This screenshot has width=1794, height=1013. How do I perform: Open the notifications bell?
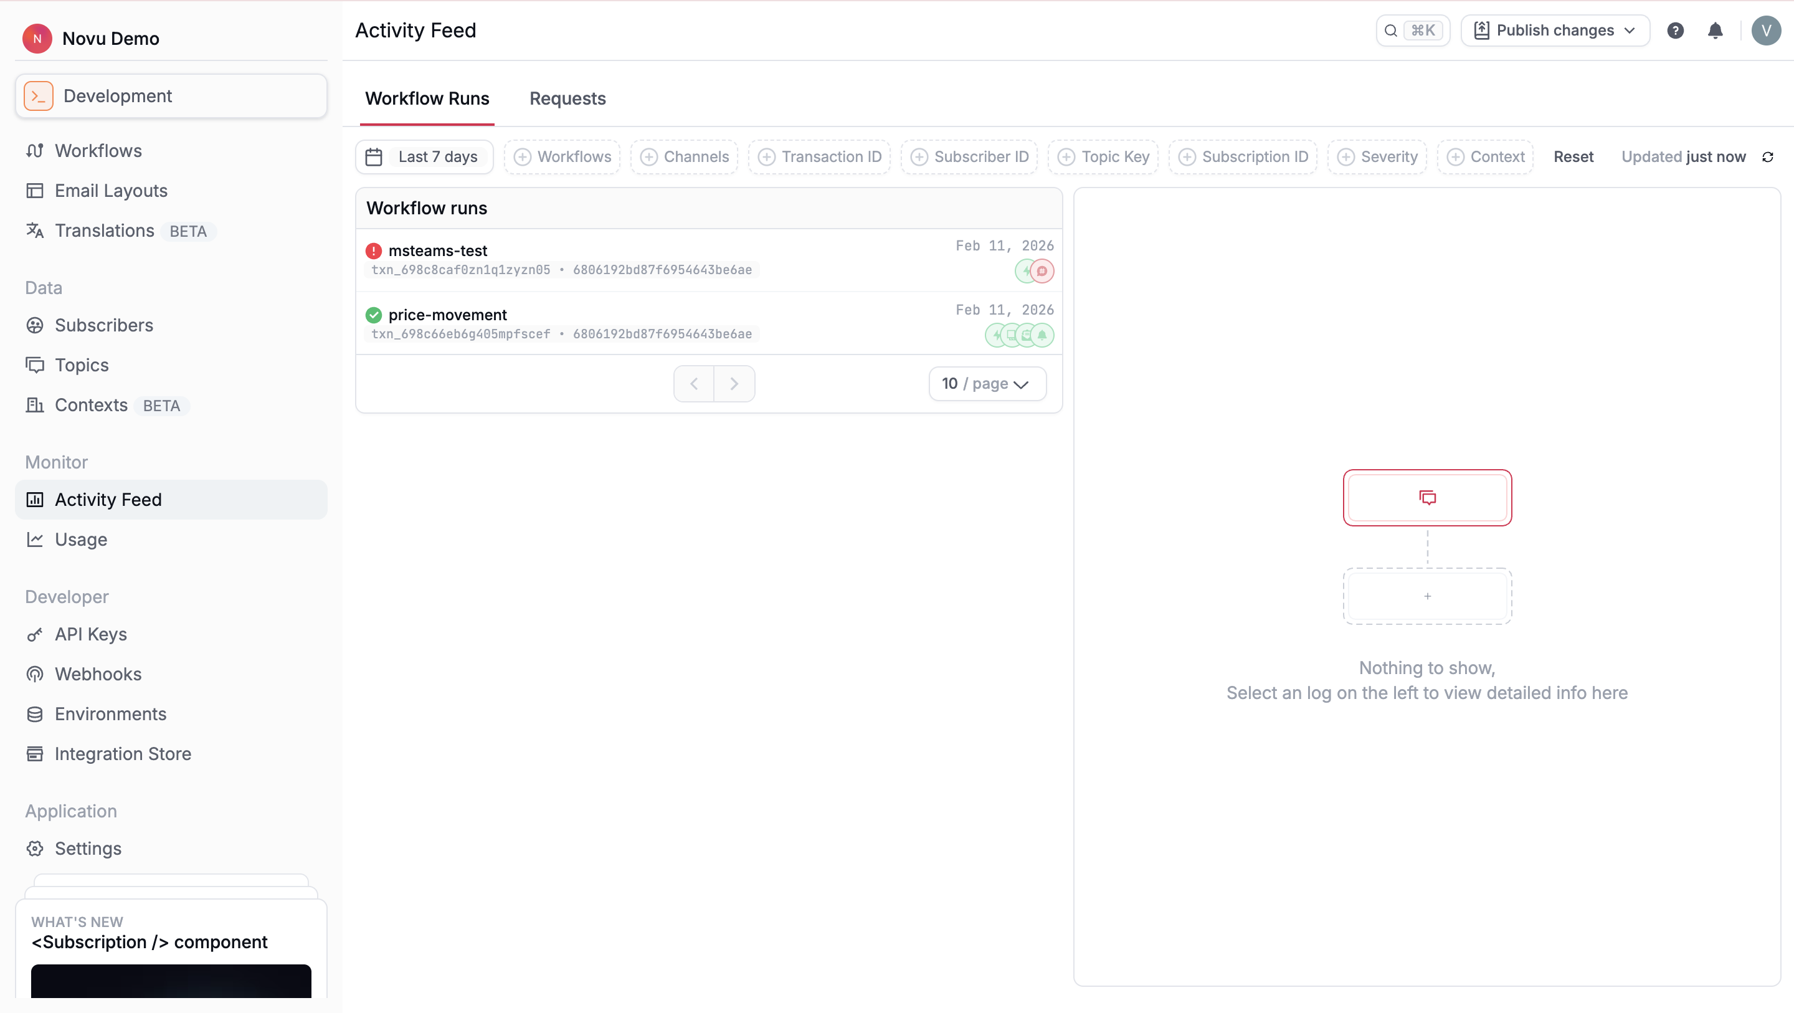click(1715, 30)
